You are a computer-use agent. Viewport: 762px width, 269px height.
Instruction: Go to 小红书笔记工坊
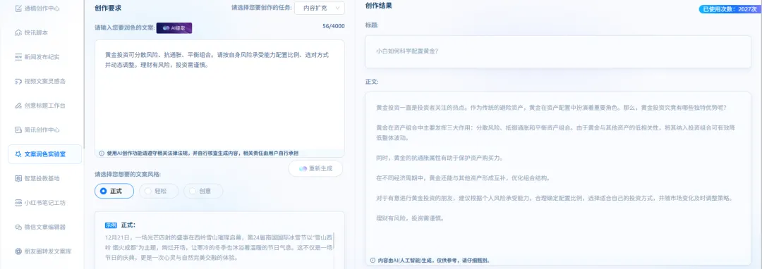pos(44,203)
